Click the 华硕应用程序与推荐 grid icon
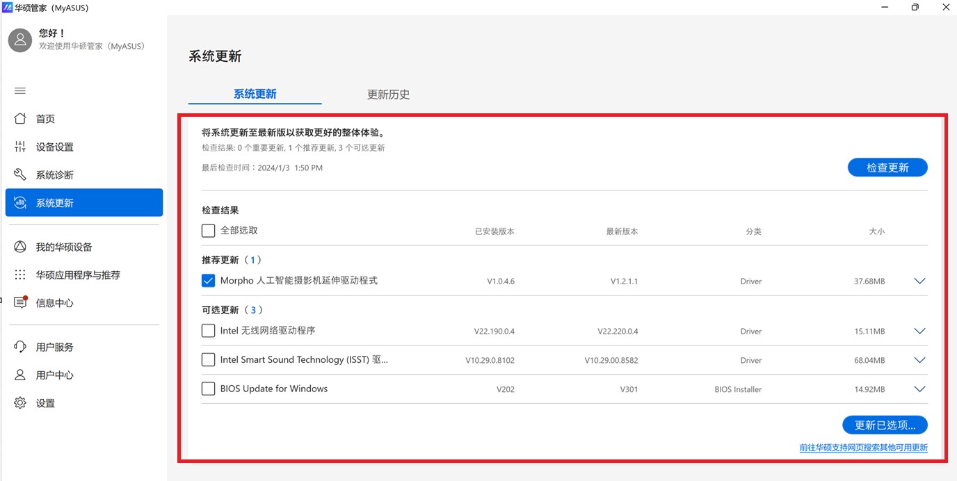The width and height of the screenshot is (957, 481). point(20,275)
